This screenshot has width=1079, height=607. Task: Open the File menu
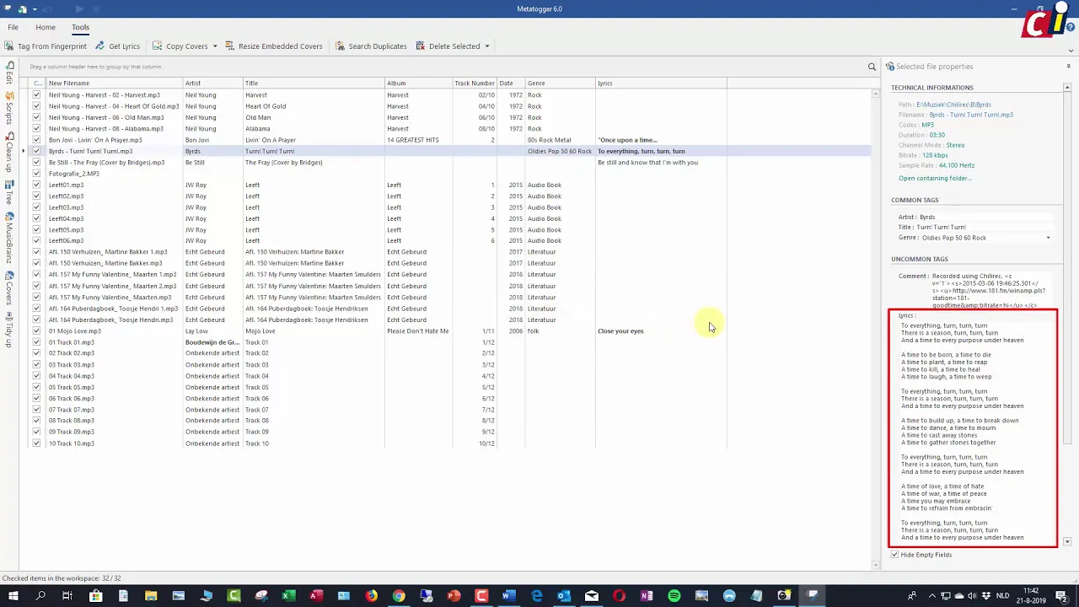[13, 27]
